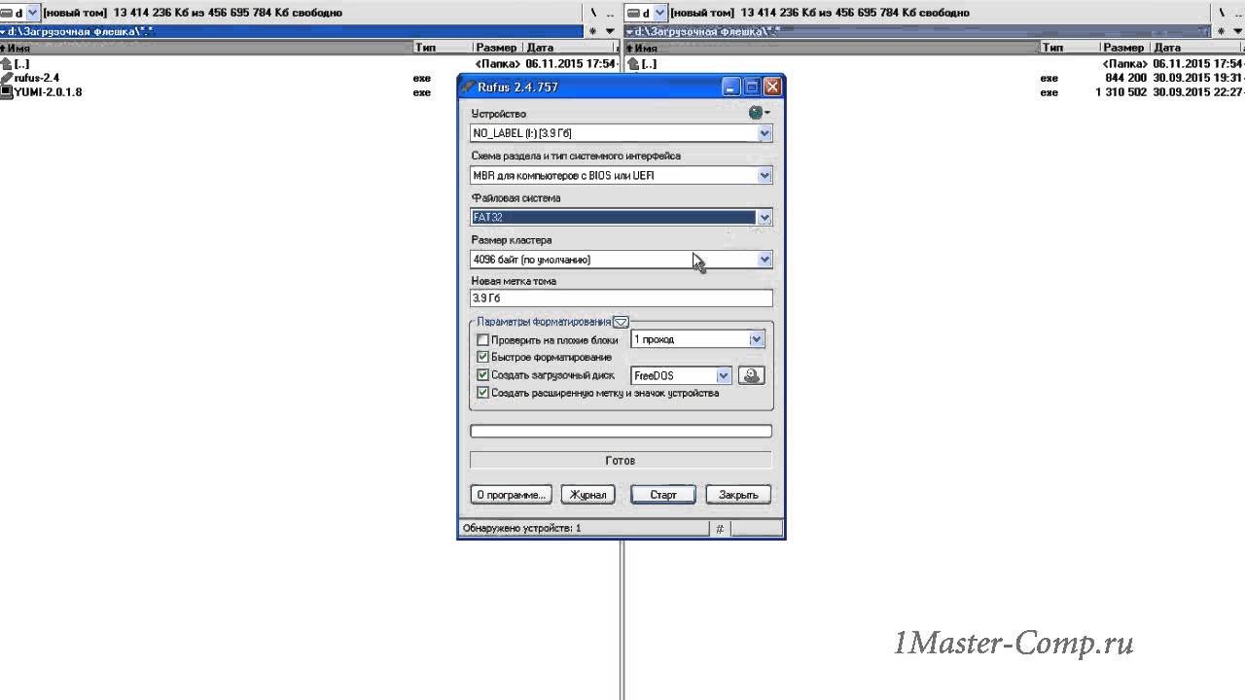This screenshot has width=1245, height=700.
Task: Click the parent folder [..] icon in left panel
Action: 7,63
